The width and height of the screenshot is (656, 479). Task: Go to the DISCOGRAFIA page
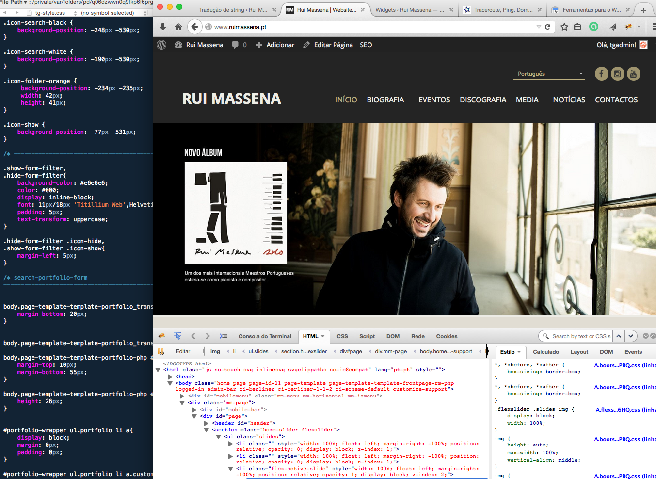483,99
